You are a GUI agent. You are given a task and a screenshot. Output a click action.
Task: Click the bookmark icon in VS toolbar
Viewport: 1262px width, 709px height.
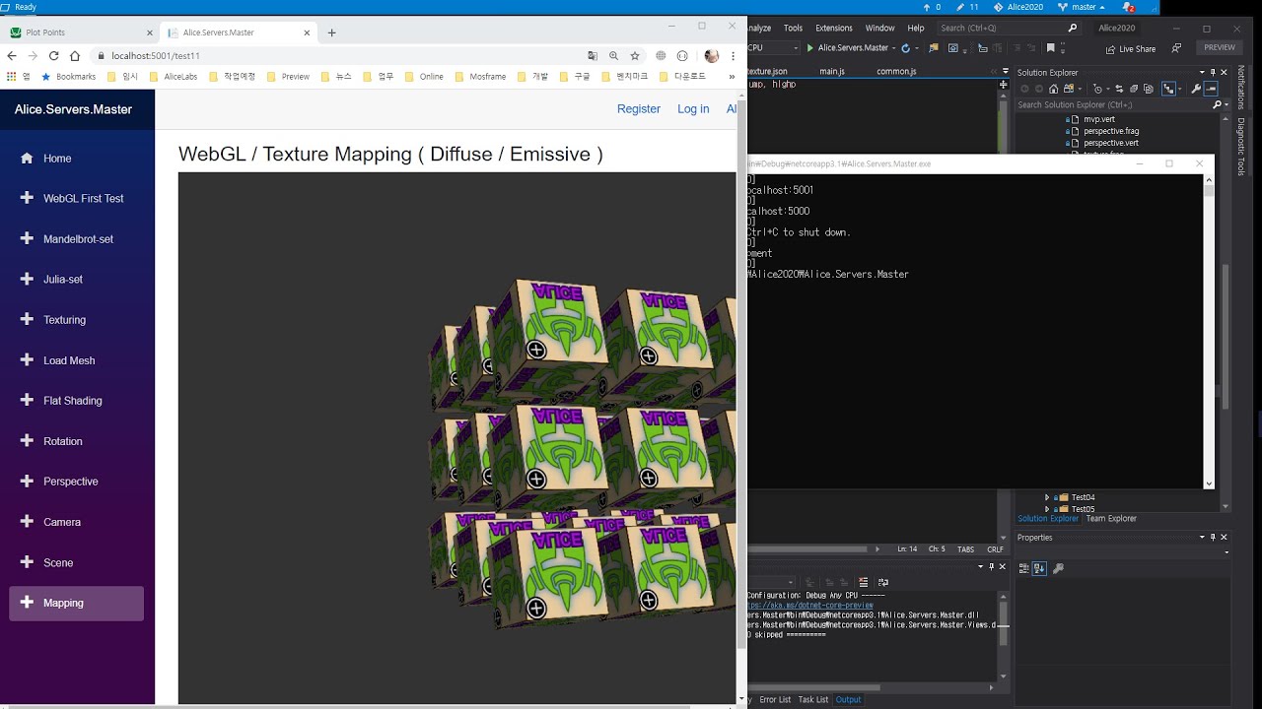tap(1050, 47)
